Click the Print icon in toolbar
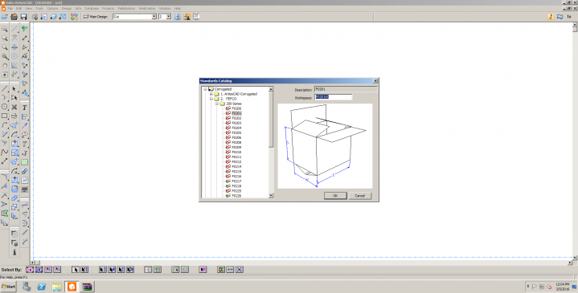578x293 pixels. pos(14,17)
